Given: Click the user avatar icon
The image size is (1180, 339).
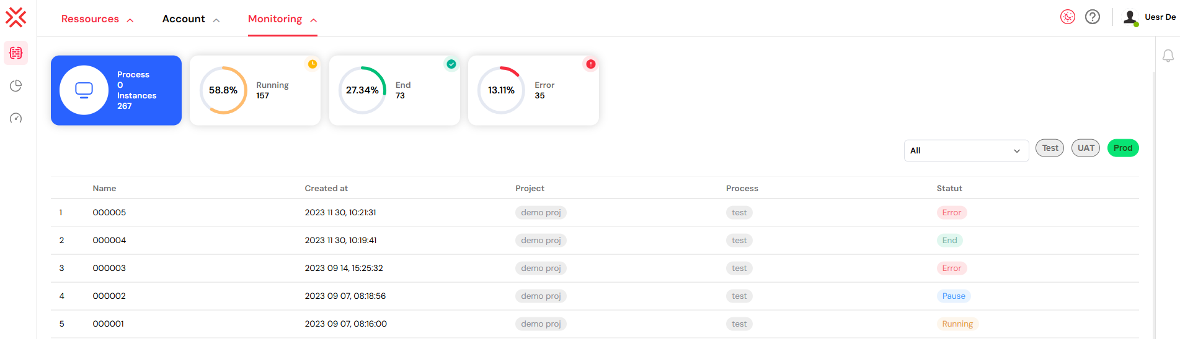Looking at the screenshot, I should tap(1130, 17).
